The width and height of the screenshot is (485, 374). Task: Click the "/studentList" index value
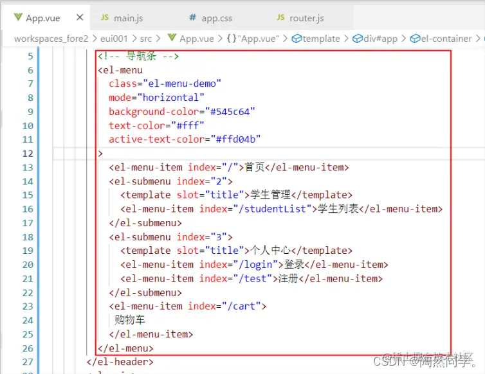272,209
